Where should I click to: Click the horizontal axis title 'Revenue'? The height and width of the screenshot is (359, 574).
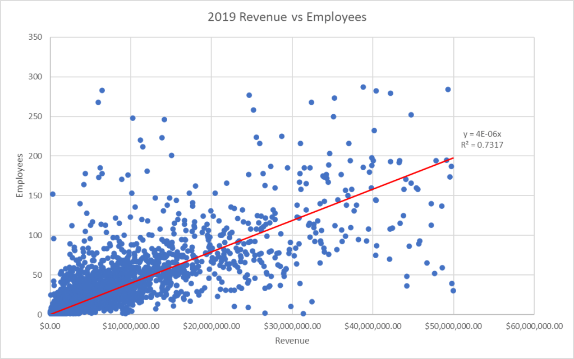coord(292,340)
